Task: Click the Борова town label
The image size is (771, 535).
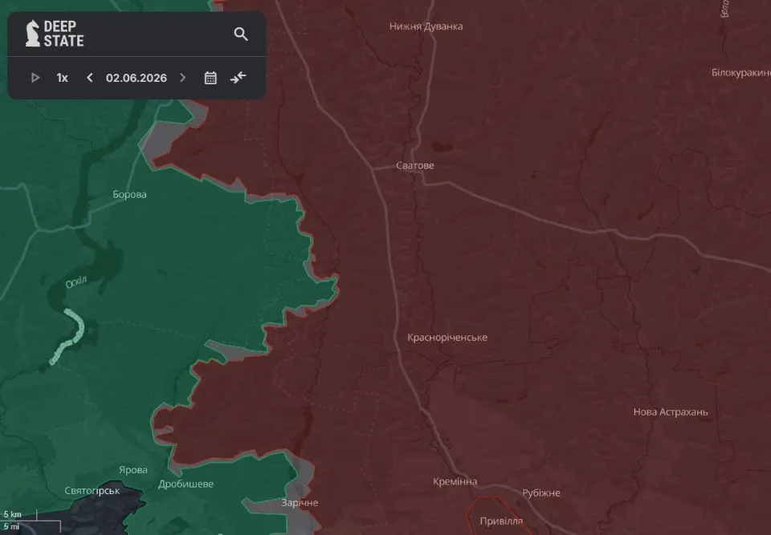Action: tap(129, 195)
